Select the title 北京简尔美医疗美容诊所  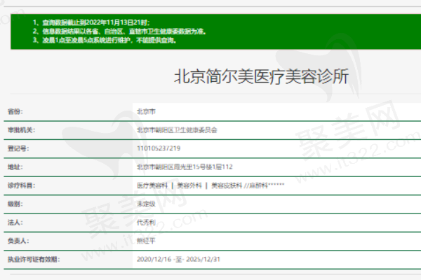click(262, 76)
